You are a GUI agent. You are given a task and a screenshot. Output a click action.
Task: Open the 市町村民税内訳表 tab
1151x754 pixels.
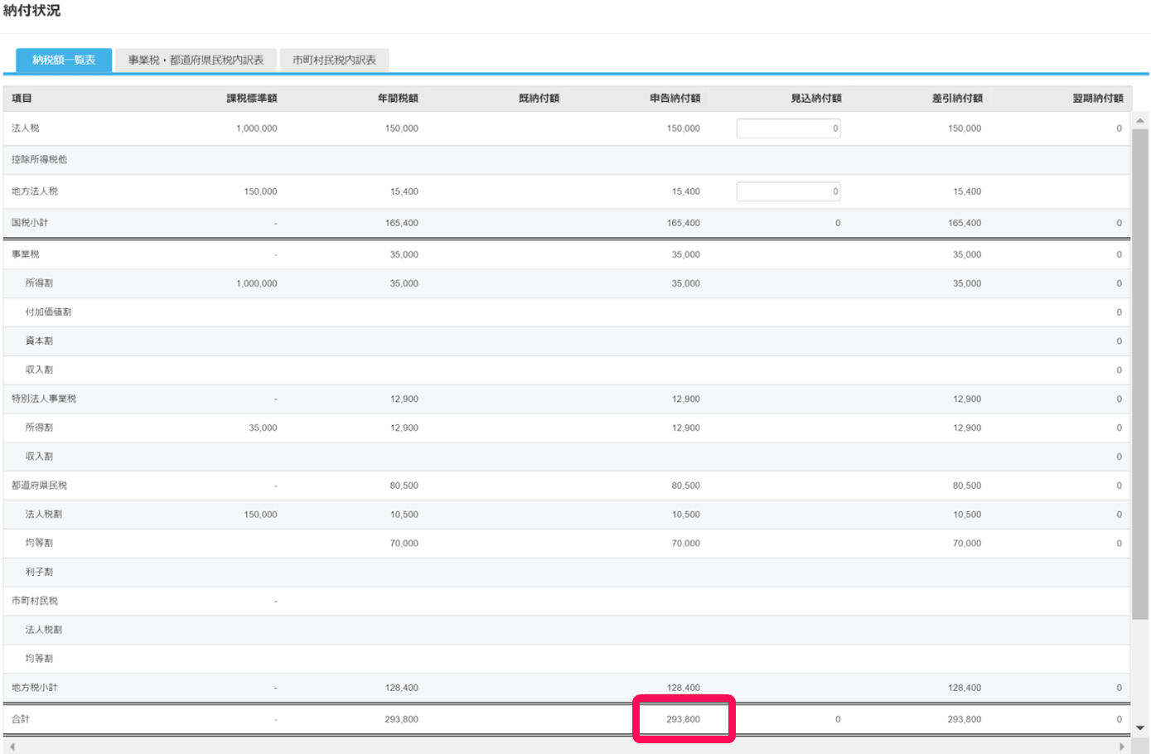[x=334, y=60]
